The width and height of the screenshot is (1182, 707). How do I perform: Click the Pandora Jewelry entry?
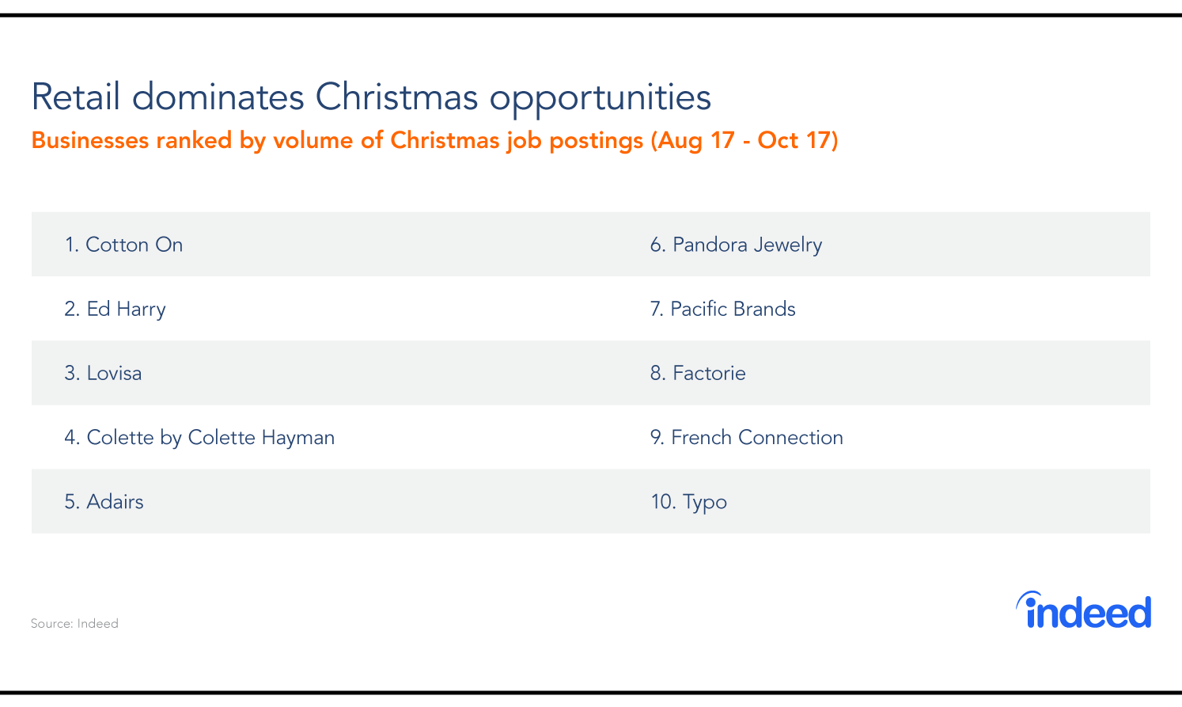(x=736, y=245)
